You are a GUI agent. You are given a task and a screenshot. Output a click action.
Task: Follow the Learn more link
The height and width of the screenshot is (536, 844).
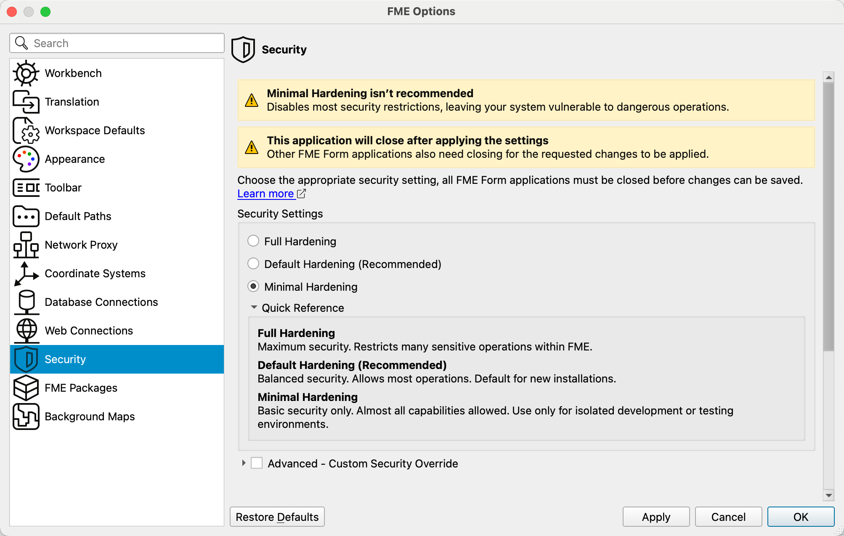pos(265,194)
